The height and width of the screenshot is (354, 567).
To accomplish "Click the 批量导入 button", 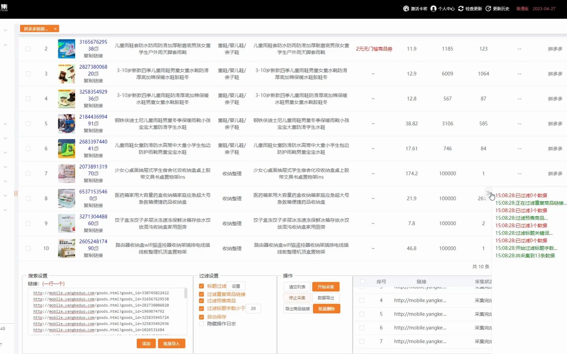I will click(x=171, y=344).
